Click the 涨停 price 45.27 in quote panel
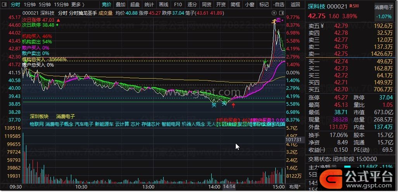 click(x=341, y=98)
